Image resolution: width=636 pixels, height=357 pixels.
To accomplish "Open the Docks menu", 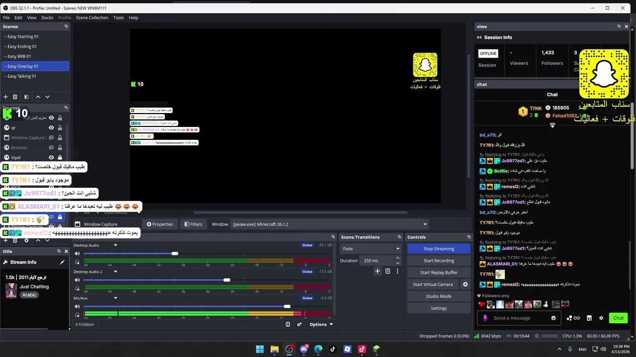I will 47,17.
